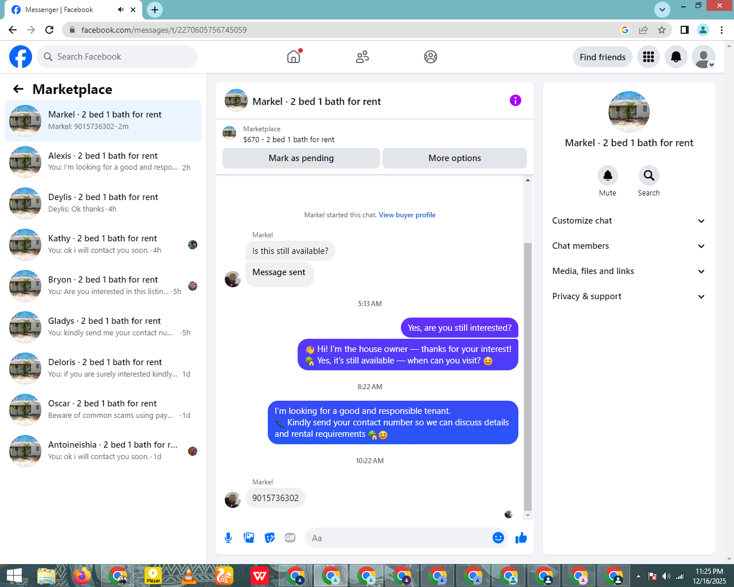Open the Deloris conversation
The width and height of the screenshot is (734, 587).
(x=103, y=369)
